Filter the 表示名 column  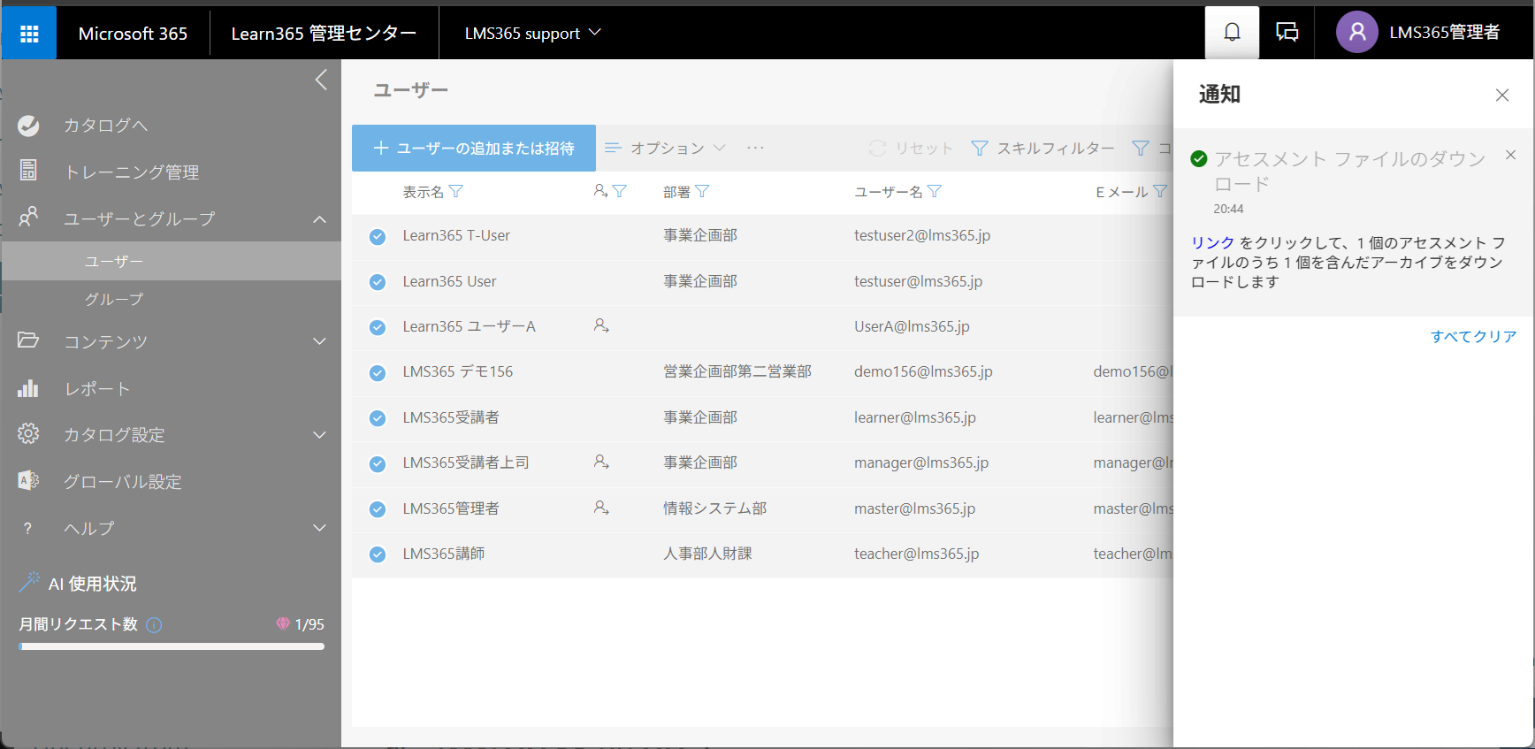click(x=456, y=191)
